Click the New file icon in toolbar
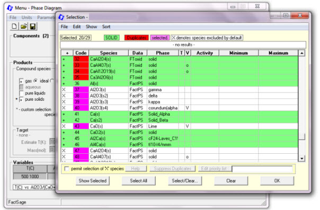Screen dimensions: 320x210 click(14, 27)
